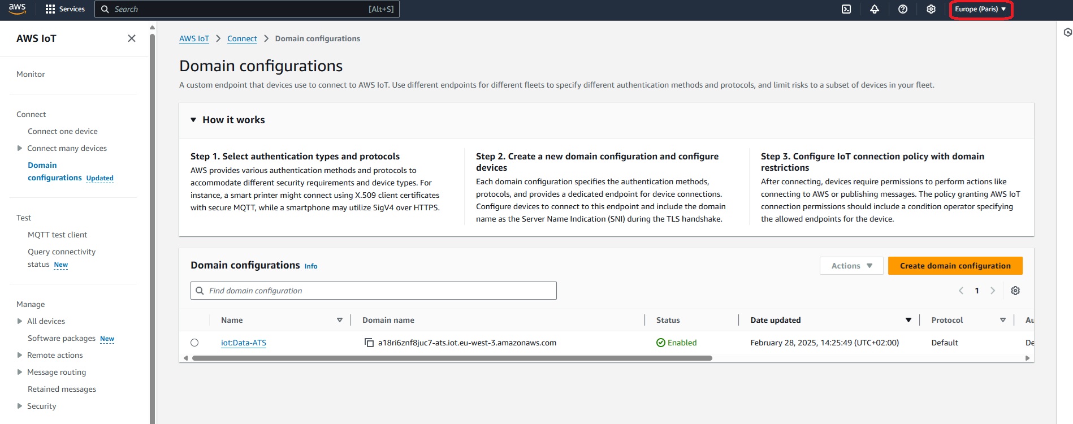
Task: Close the AWS IoT navigation panel
Action: [132, 38]
